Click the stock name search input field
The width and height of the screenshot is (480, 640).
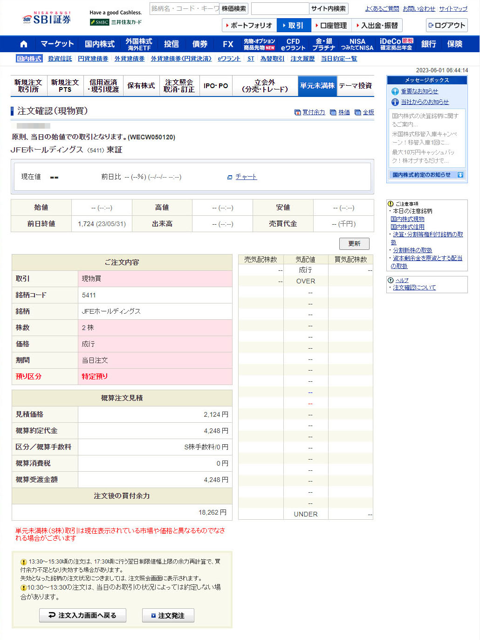coord(184,8)
